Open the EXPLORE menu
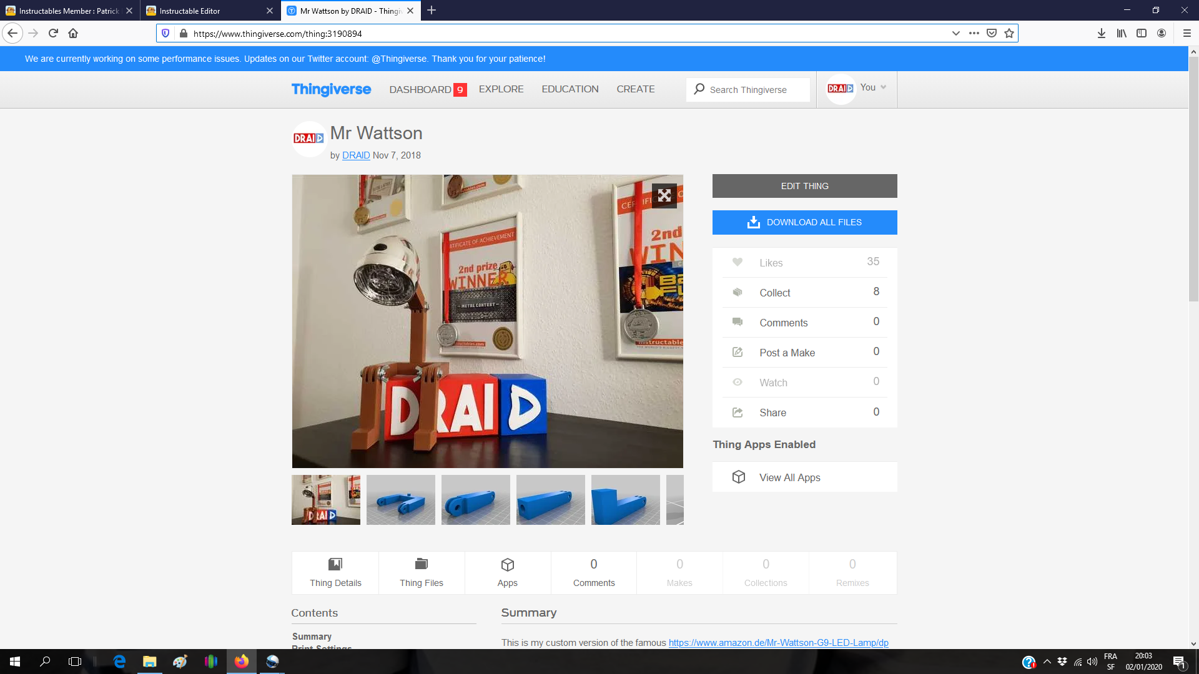 501,89
